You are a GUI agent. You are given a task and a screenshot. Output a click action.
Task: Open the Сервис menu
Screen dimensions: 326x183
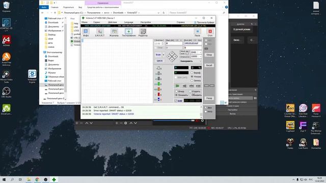[x=97, y=22]
